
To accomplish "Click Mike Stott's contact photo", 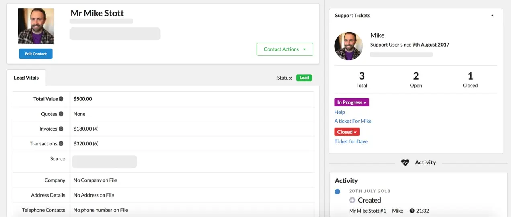I will 36,26.
